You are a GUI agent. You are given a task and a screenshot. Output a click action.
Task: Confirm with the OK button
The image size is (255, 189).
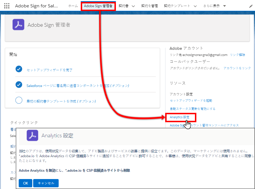point(25,183)
